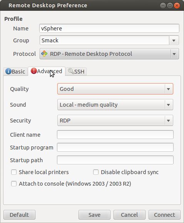Maximize the Remote Desktop Preference window
This screenshot has width=184, height=223.
click(170, 6)
